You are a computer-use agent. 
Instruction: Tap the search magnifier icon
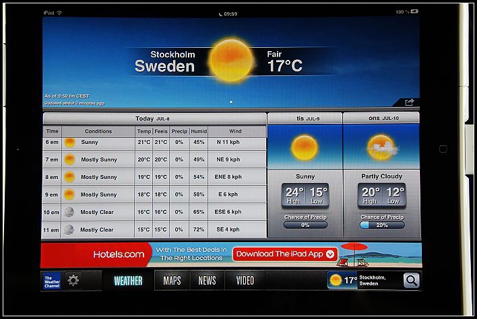click(411, 281)
